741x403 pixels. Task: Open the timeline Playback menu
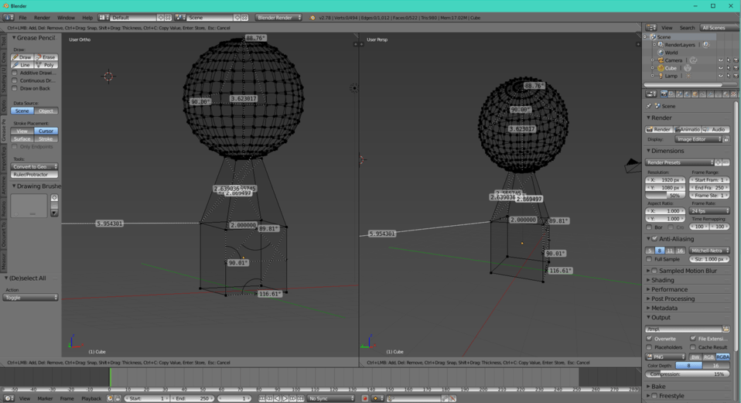pos(91,398)
